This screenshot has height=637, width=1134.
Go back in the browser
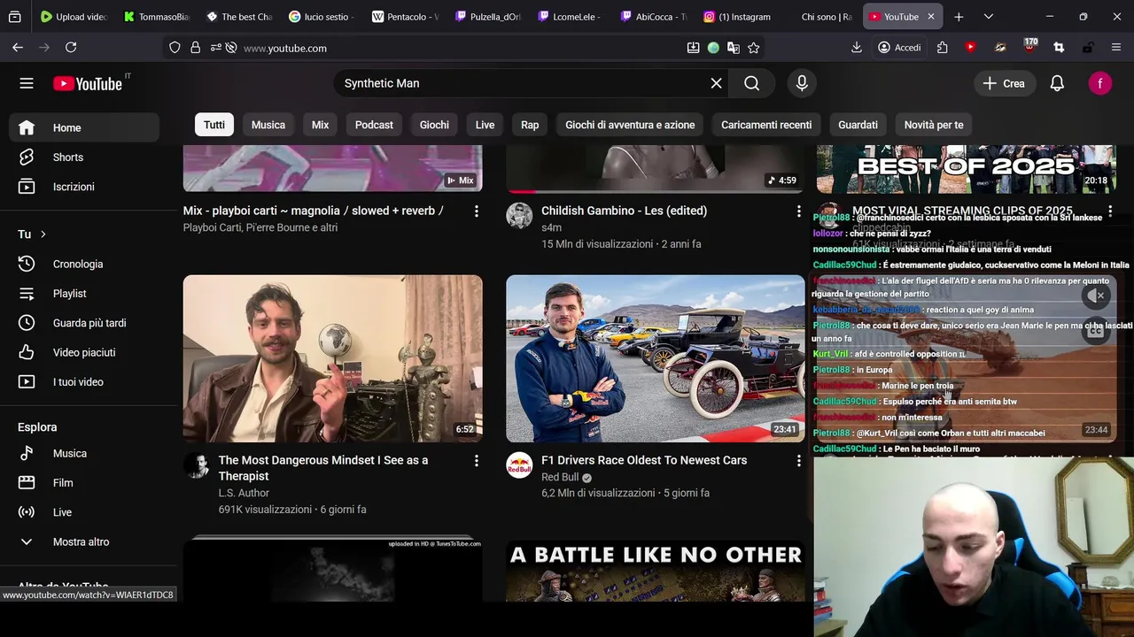[18, 48]
